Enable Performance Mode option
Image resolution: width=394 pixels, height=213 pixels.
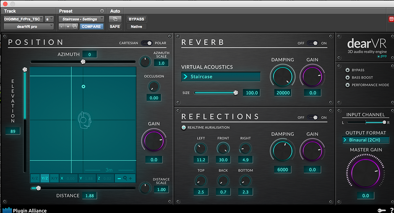[x=347, y=85]
